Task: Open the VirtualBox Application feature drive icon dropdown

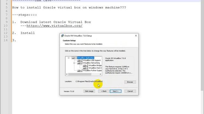Action: (74, 58)
